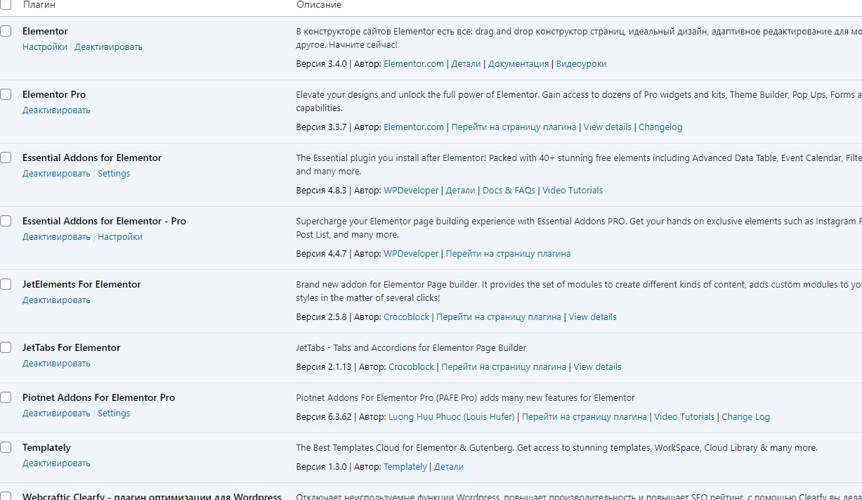The image size is (862, 500).
Task: Check the Piotnet Addons For Elementor Pro checkbox
Action: [6, 397]
